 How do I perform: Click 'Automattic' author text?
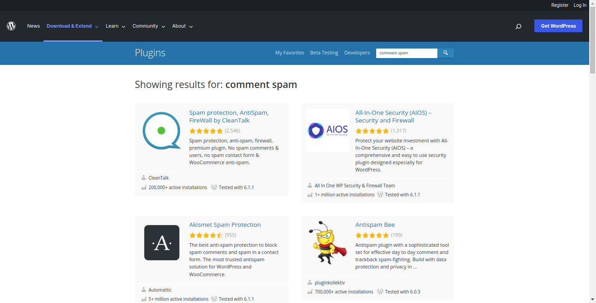(160, 290)
